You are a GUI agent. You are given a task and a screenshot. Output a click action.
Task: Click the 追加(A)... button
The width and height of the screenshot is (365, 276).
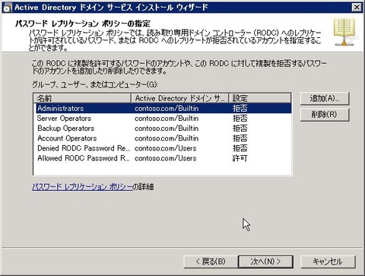coord(325,98)
